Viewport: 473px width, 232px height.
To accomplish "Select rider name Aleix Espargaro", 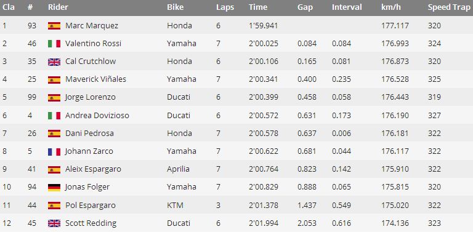I will pos(93,169).
